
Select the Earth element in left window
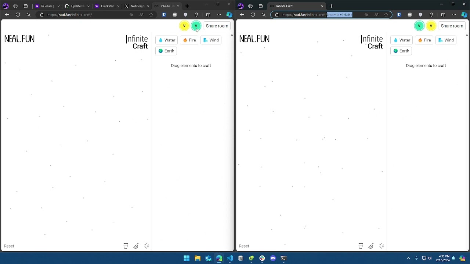[x=166, y=51]
